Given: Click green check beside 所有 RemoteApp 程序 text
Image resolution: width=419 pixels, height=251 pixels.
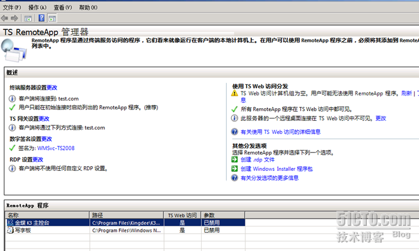Looking at the screenshot, I should point(235,109).
